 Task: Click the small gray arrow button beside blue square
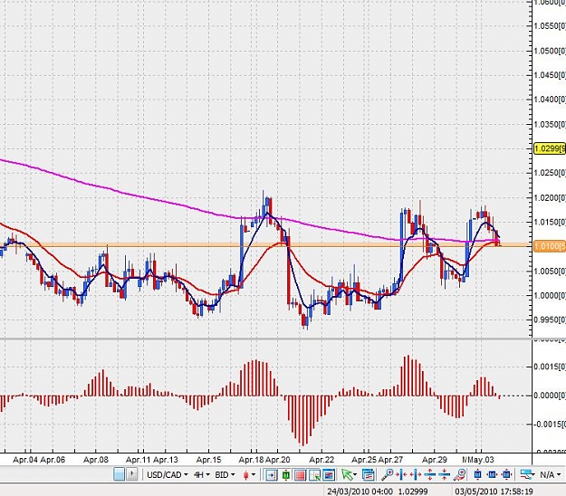(x=131, y=474)
